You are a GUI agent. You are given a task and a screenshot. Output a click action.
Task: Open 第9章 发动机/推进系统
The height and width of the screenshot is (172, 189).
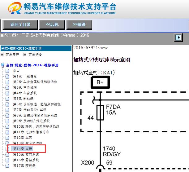click(31, 121)
